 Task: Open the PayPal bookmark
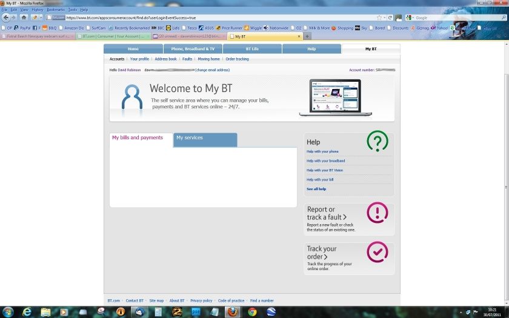22,28
